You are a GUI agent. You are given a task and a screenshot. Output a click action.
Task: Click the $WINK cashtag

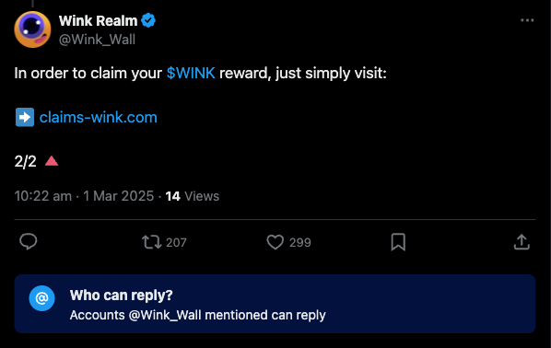coord(191,73)
